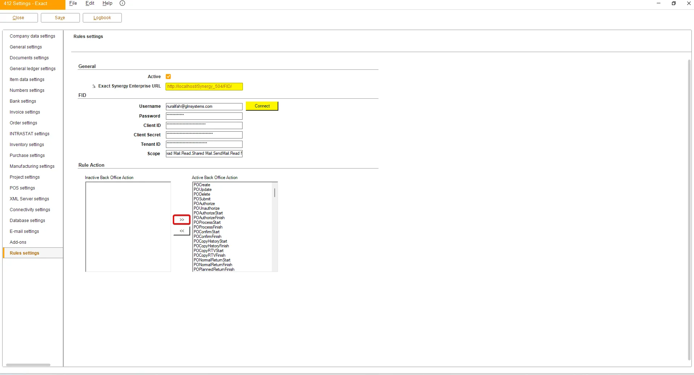Click the info icon next to Help

pyautogui.click(x=122, y=3)
